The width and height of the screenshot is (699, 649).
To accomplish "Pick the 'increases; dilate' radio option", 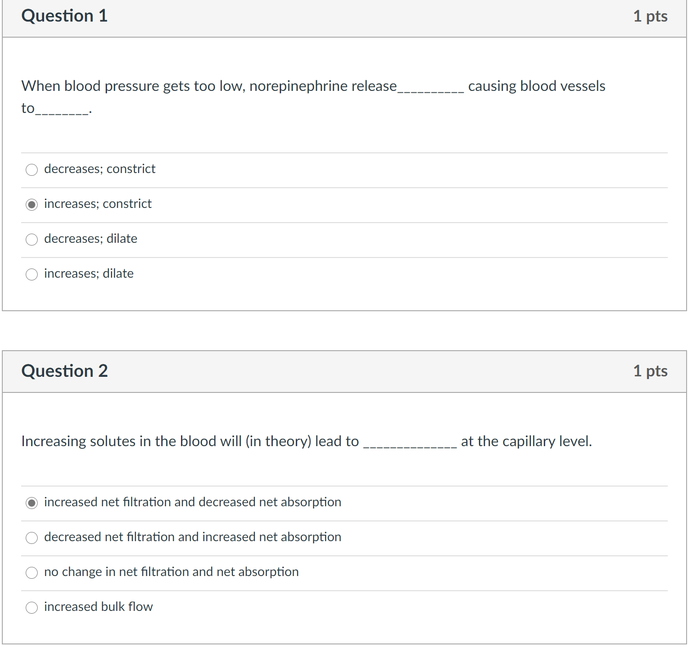I will (x=32, y=274).
